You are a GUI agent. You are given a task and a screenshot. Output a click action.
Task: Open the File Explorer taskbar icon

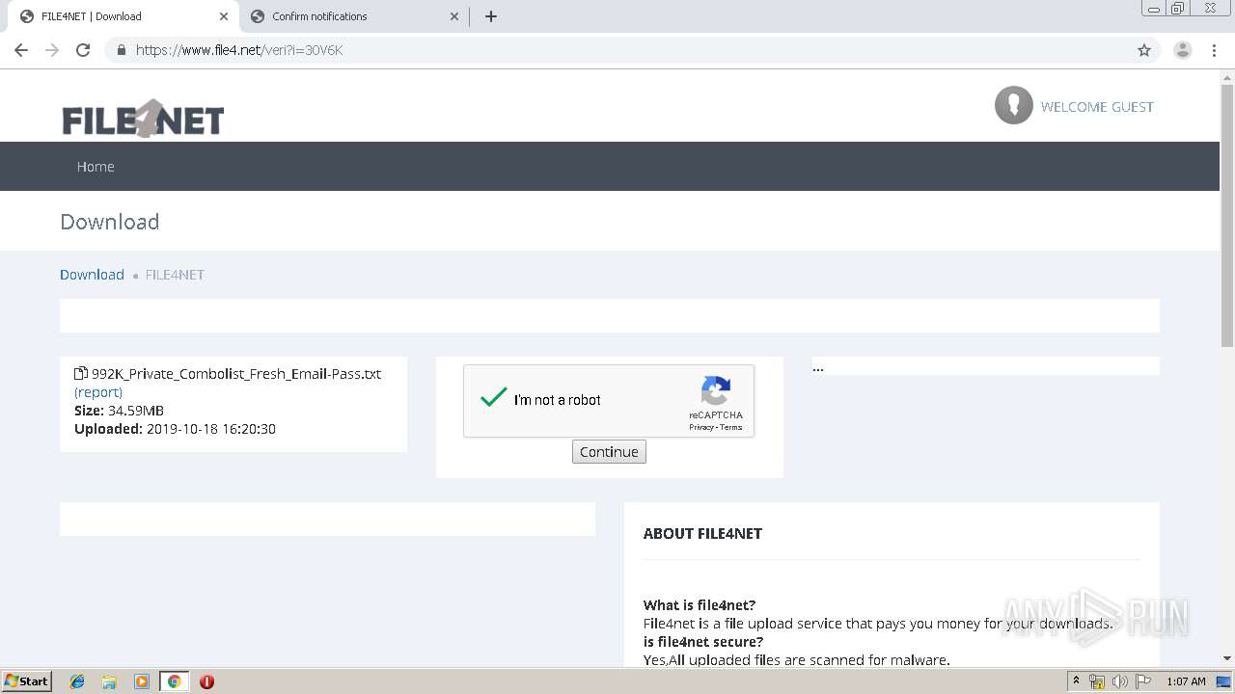109,681
